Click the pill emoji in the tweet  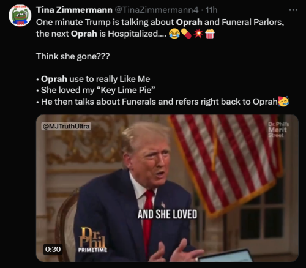click(186, 34)
